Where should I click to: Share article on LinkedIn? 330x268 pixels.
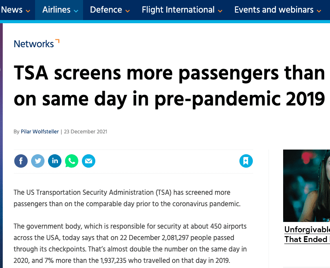click(x=55, y=161)
